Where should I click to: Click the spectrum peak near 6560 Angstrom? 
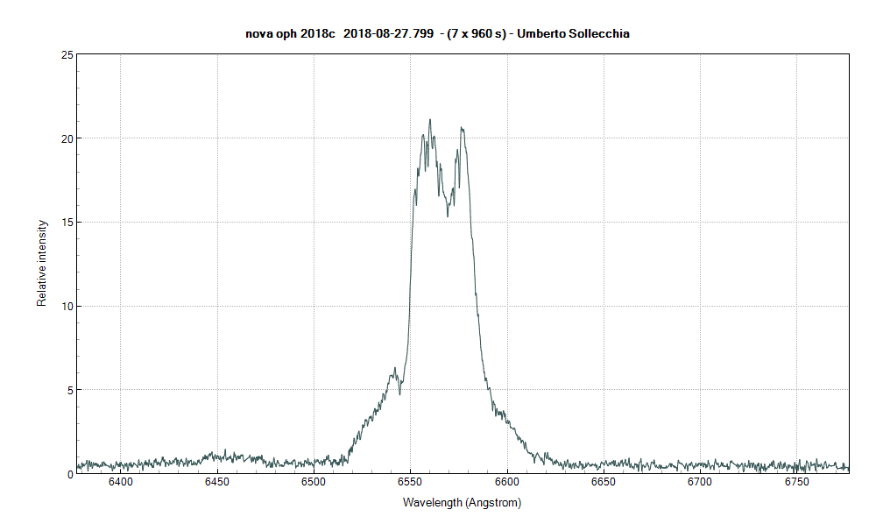click(x=430, y=121)
